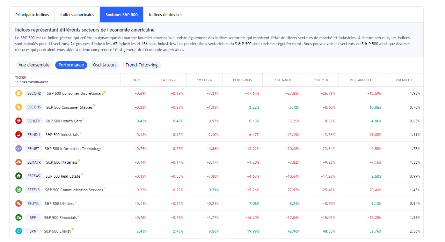Click the Information Technology code icon
This screenshot has width=445, height=242.
click(19, 148)
